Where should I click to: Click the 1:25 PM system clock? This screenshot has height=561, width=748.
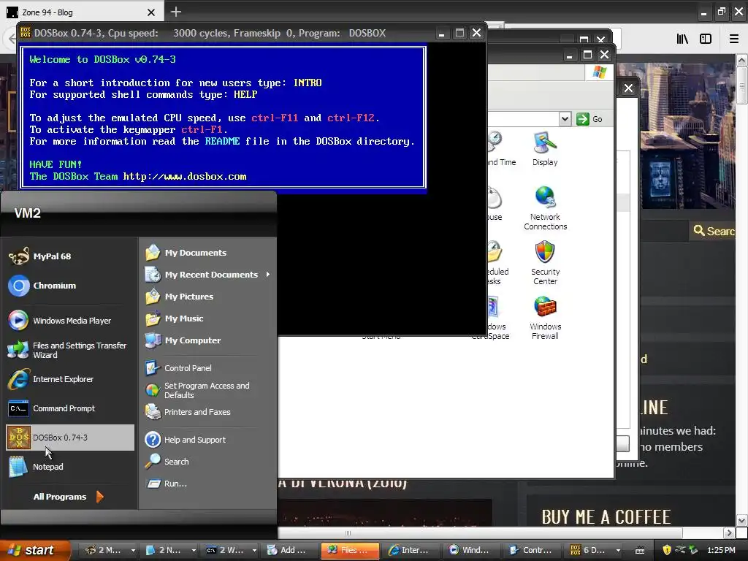tap(721, 551)
